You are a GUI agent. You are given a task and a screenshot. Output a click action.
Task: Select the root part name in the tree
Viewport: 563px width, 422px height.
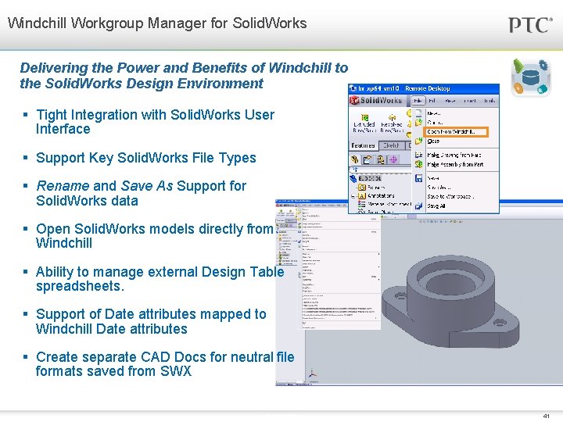[370, 178]
